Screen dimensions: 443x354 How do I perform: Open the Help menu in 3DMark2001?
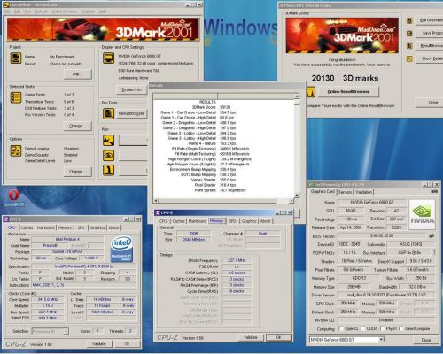pos(103,12)
